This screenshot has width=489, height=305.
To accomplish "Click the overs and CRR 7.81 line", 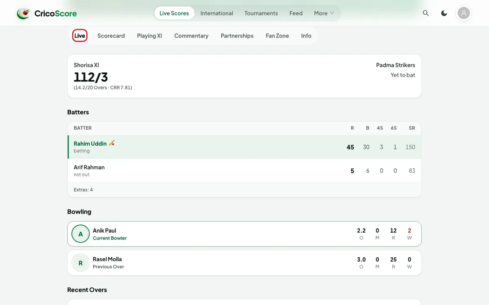I will [x=103, y=87].
